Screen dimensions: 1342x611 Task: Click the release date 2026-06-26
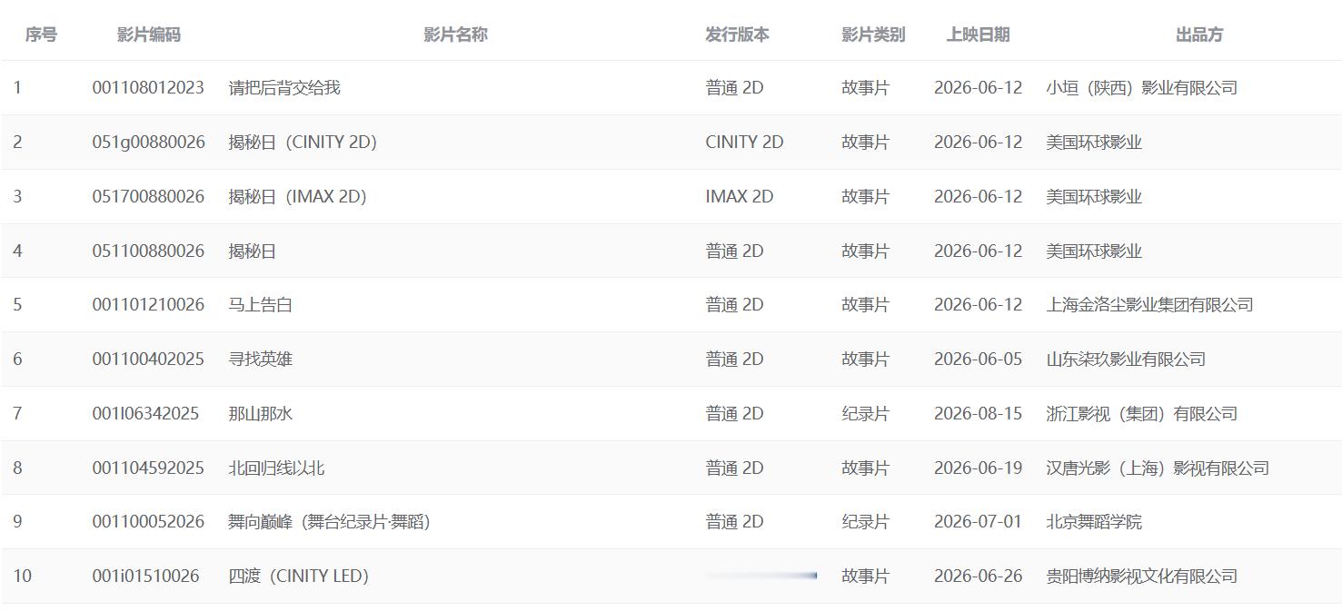coord(978,577)
